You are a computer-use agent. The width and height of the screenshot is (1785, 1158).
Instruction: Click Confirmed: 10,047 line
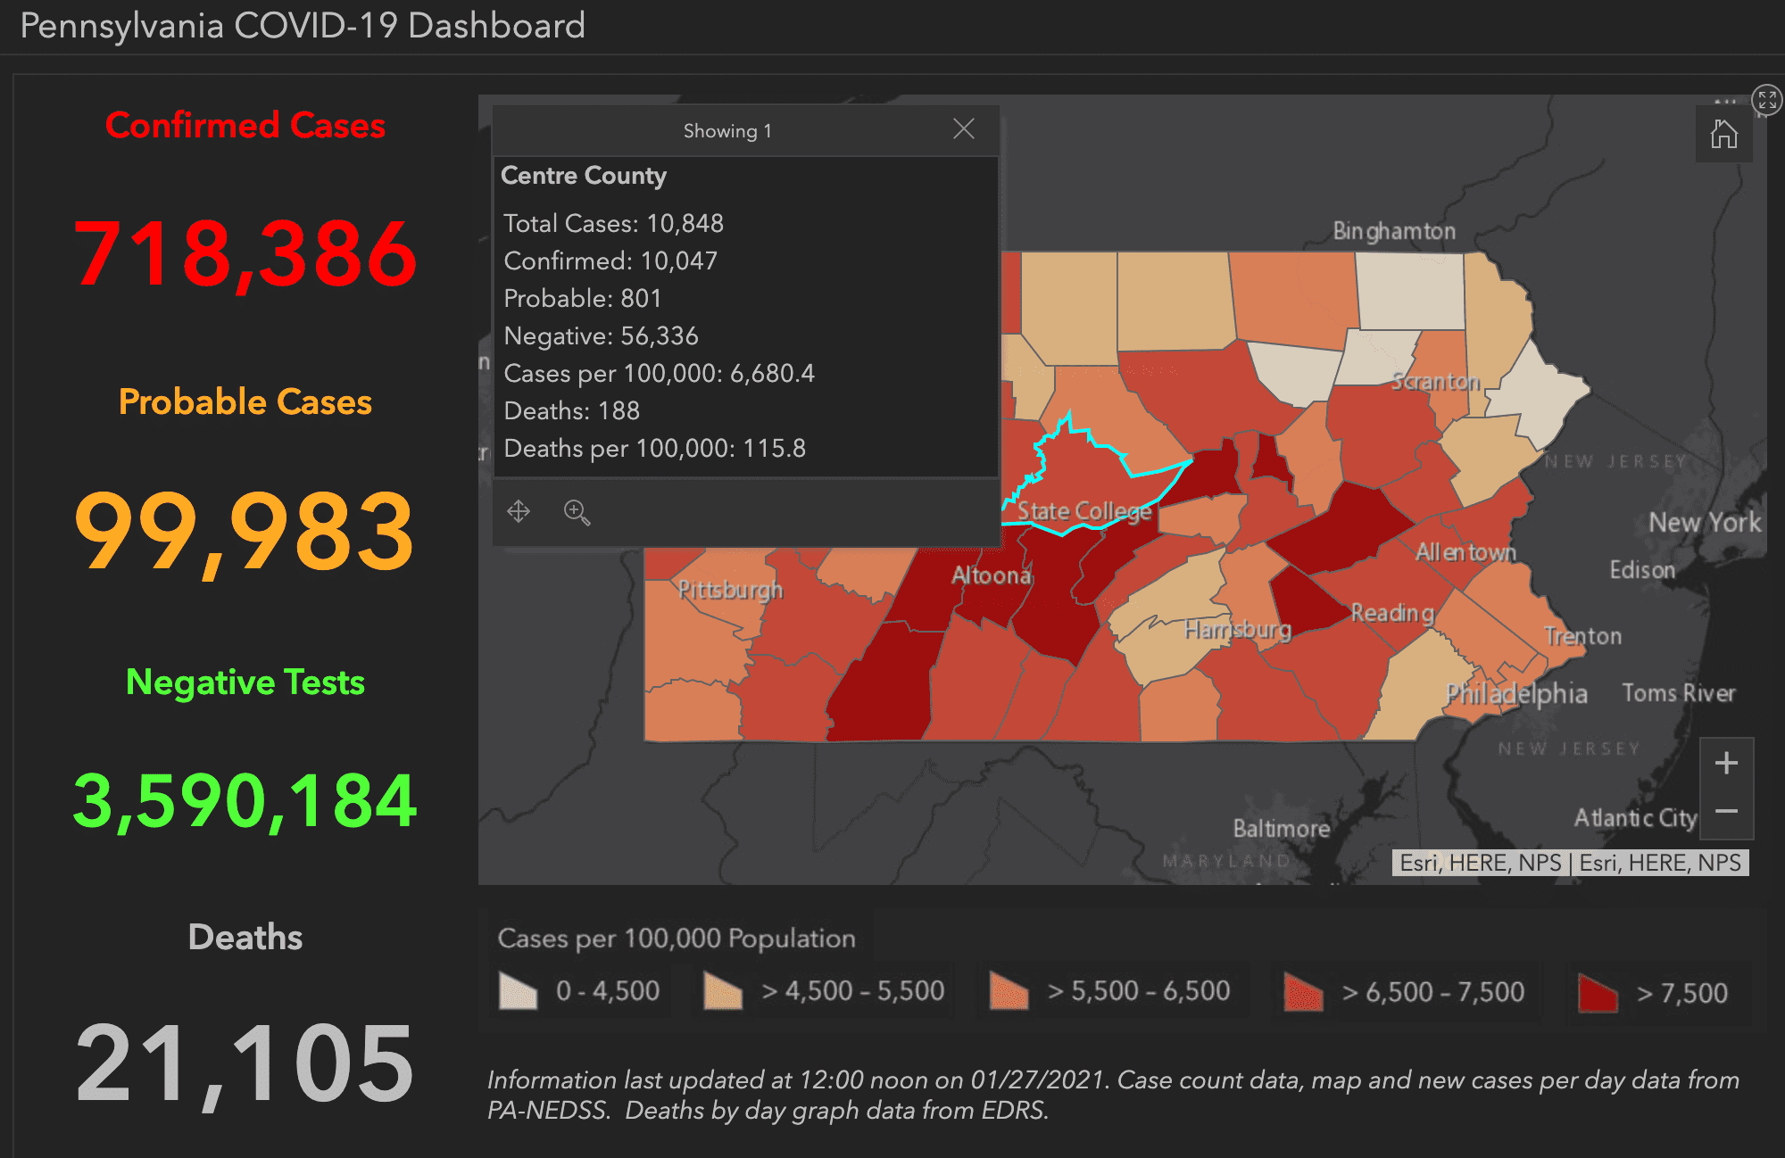pyautogui.click(x=610, y=261)
